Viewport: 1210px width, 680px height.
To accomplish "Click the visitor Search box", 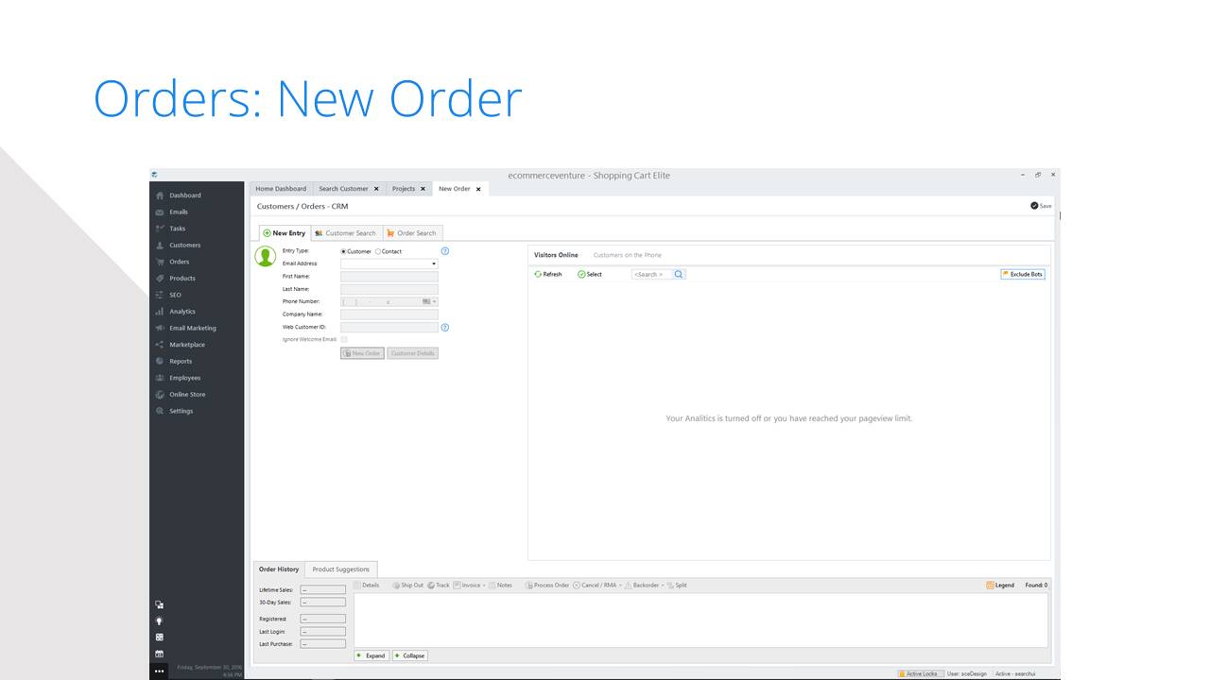I will click(651, 274).
